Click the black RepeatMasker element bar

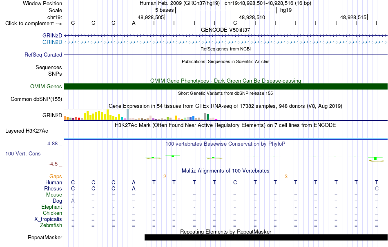click(x=266, y=237)
